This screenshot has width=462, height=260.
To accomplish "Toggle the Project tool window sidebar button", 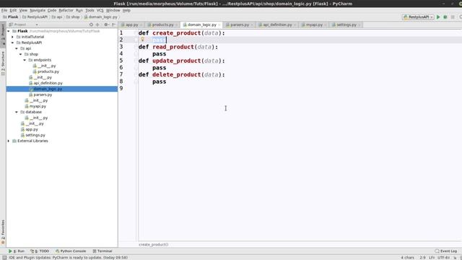I will point(3,34).
